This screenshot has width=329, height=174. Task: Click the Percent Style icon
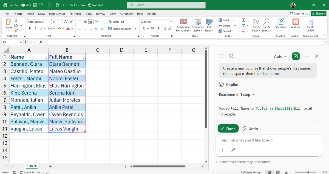coord(153,28)
